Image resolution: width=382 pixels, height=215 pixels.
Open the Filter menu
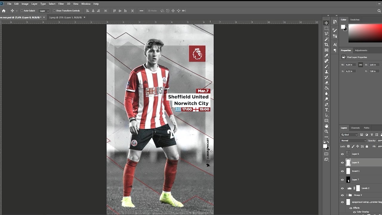tap(61, 4)
